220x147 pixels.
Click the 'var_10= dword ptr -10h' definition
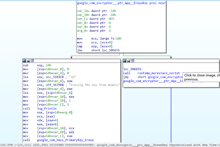(96, 15)
